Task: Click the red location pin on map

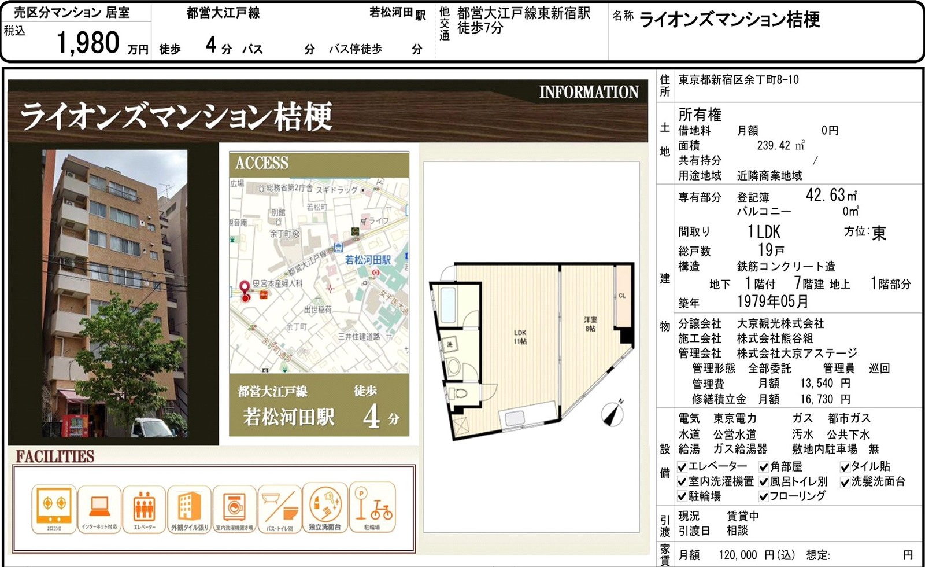Action: pyautogui.click(x=245, y=290)
